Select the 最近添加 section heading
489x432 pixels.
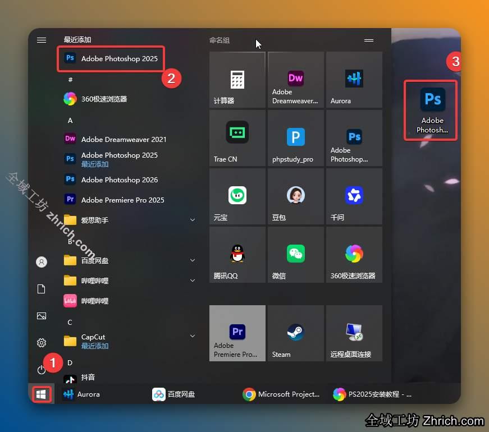77,40
